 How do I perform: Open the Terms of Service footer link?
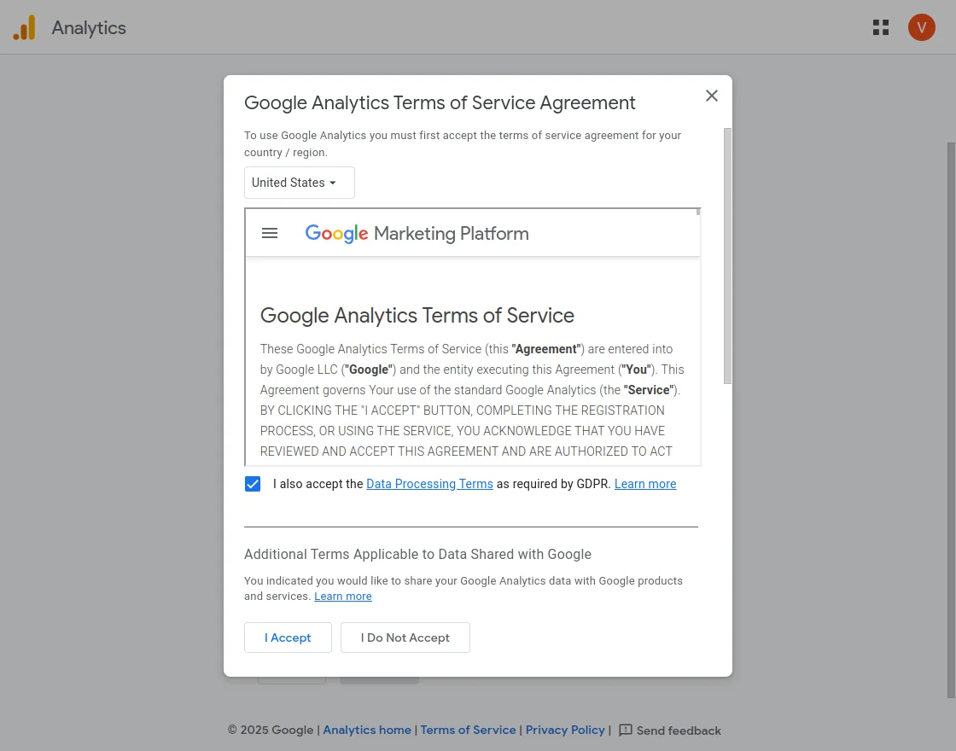tap(468, 731)
